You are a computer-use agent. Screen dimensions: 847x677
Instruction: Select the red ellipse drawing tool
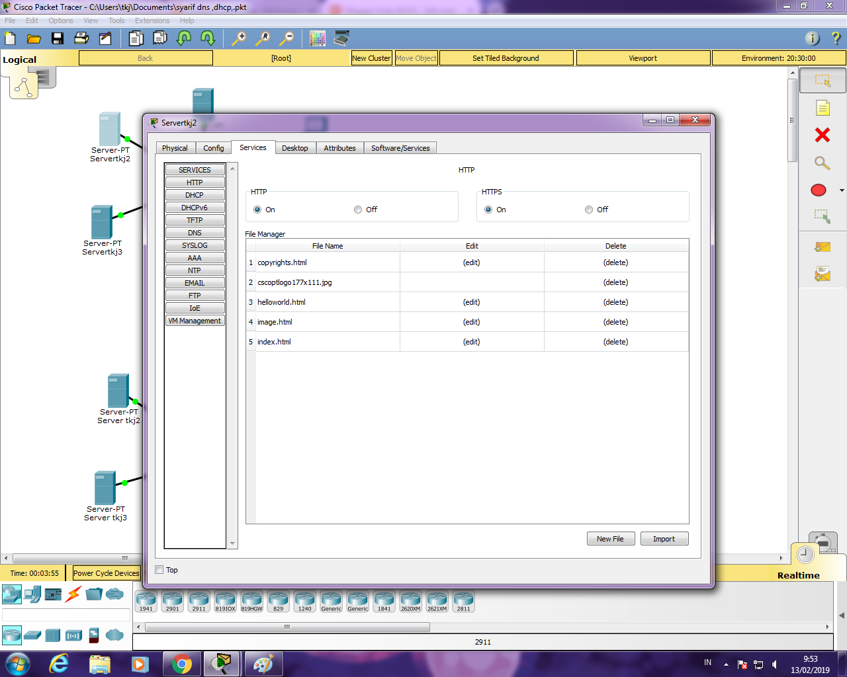(819, 190)
